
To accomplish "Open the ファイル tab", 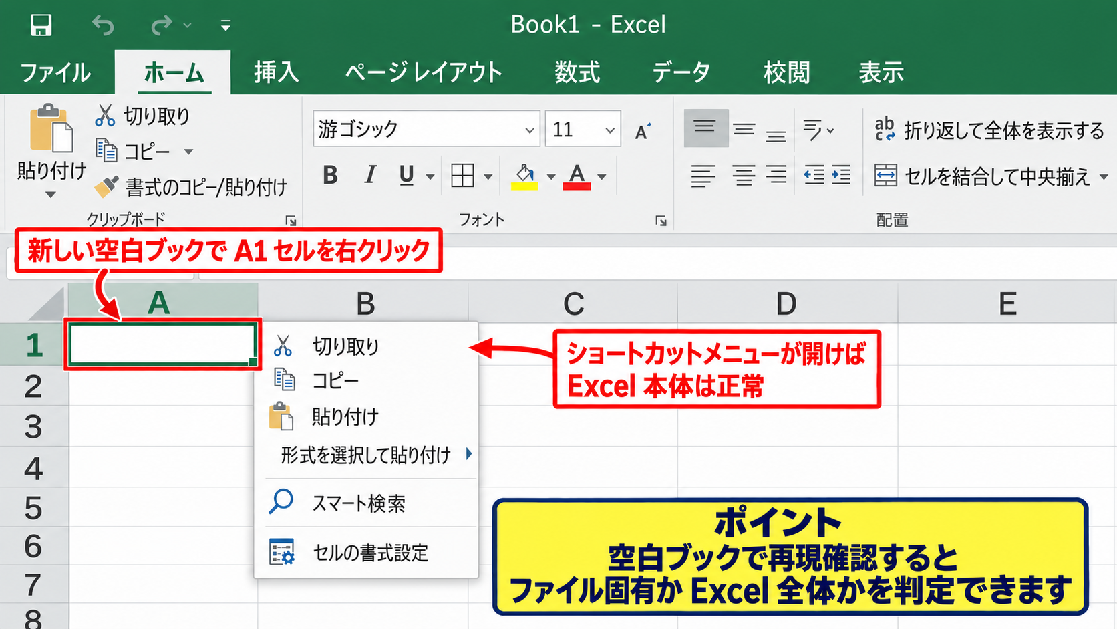I will pos(55,72).
